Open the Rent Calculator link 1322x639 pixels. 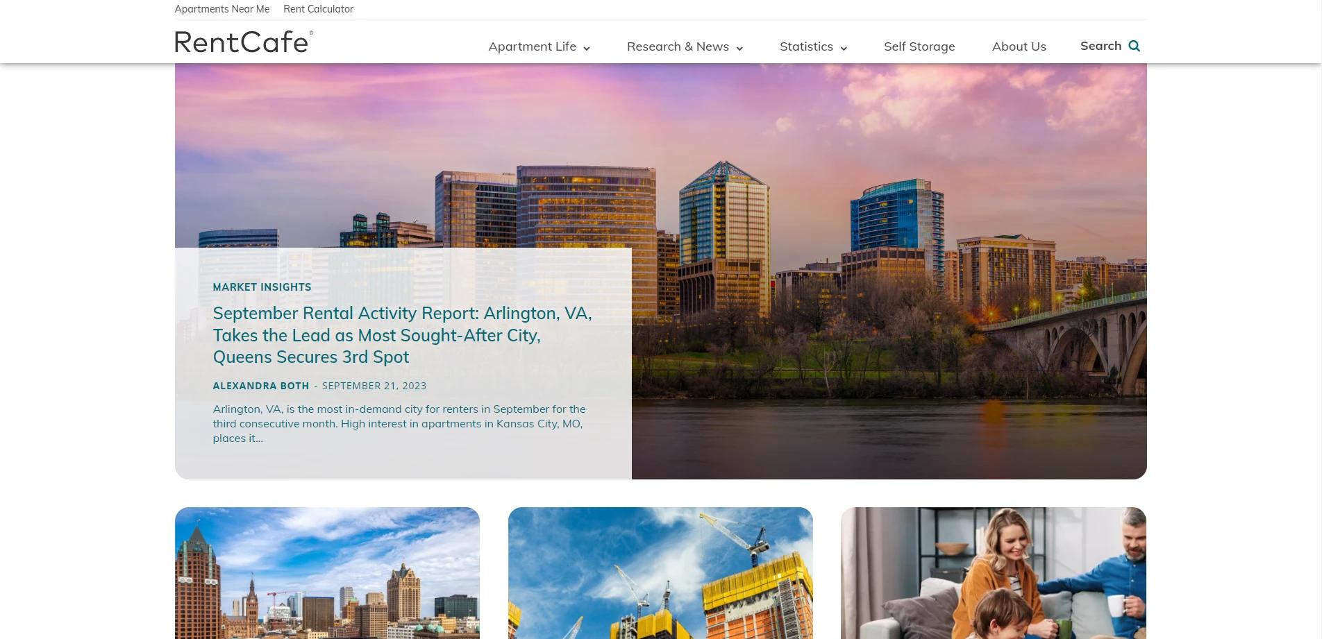[318, 9]
